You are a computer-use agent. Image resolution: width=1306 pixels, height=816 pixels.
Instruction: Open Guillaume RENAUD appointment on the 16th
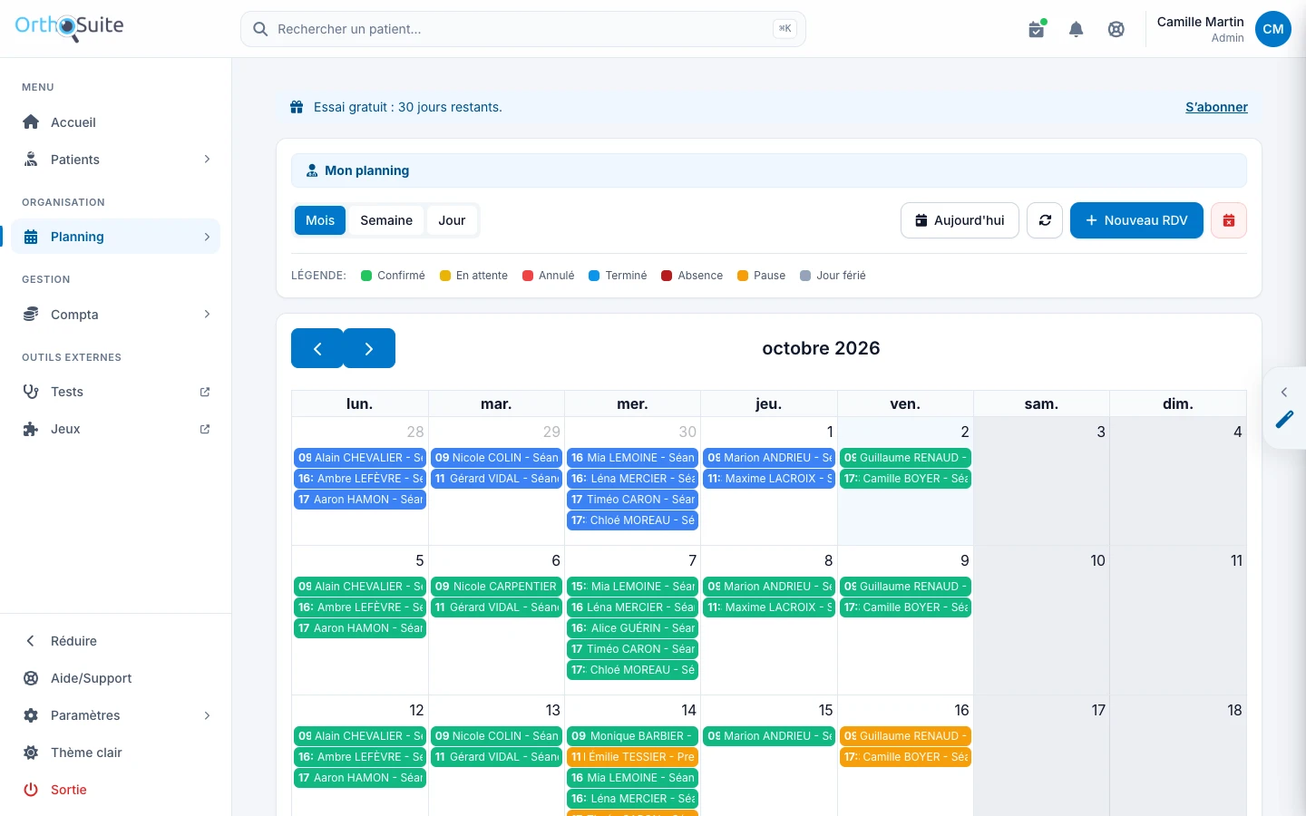[x=905, y=736]
